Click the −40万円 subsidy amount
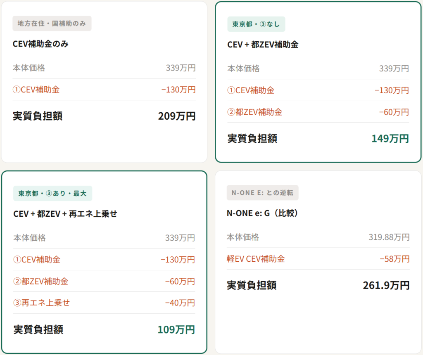423x355 pixels. [x=180, y=303]
